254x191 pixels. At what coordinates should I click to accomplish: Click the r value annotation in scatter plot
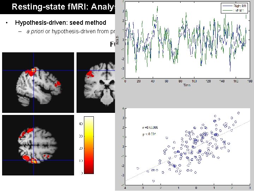(x=150, y=128)
